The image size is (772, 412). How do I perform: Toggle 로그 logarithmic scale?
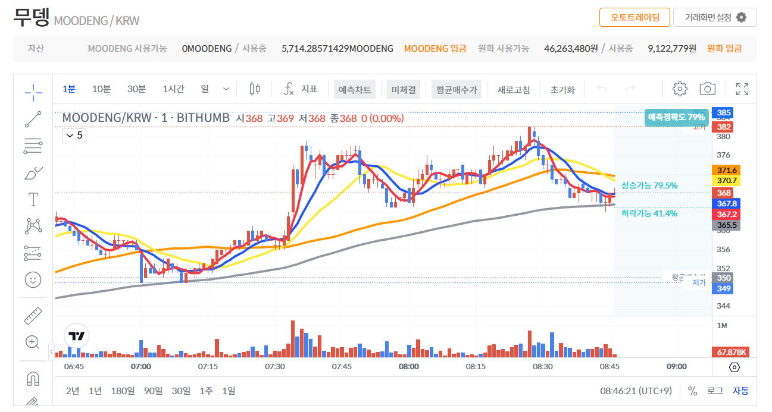(x=715, y=391)
